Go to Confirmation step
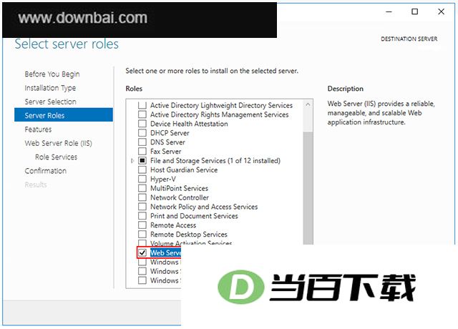 pyautogui.click(x=46, y=171)
